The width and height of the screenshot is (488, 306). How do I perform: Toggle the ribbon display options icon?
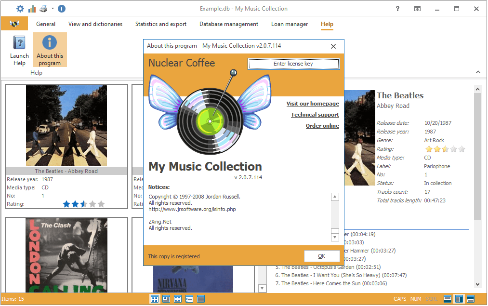417,9
